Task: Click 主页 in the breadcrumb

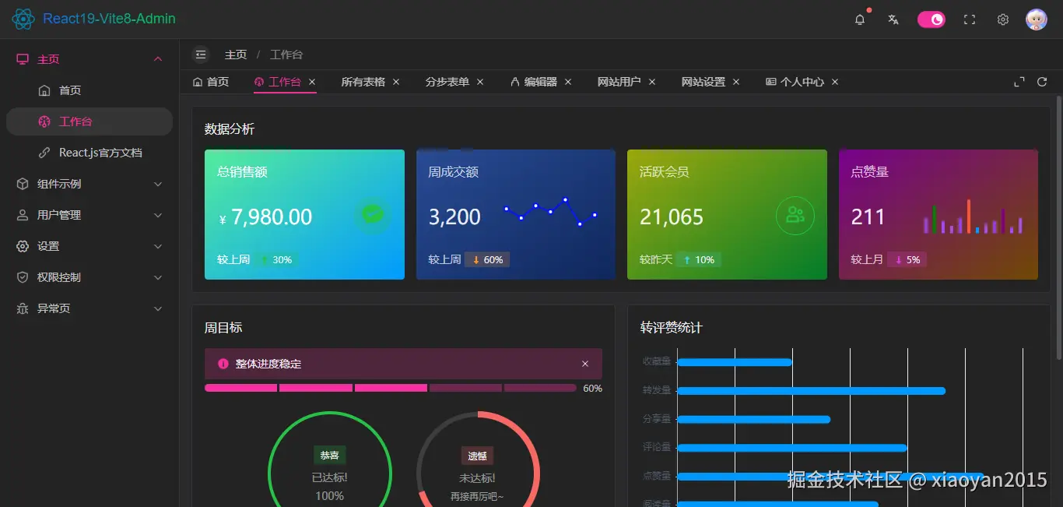Action: point(236,55)
